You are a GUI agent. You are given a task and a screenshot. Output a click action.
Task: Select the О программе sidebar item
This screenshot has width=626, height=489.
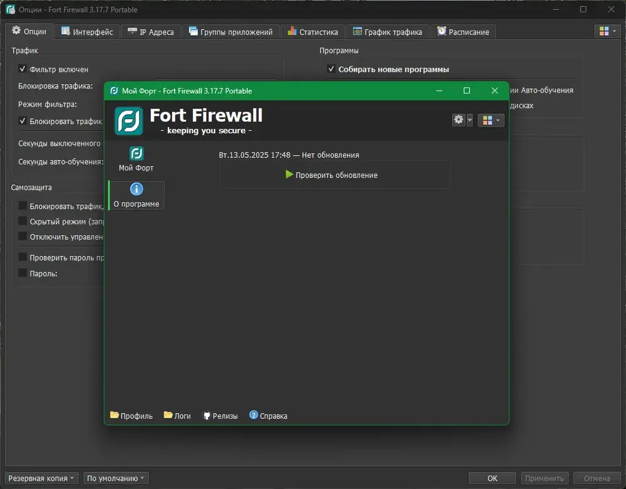coord(136,195)
